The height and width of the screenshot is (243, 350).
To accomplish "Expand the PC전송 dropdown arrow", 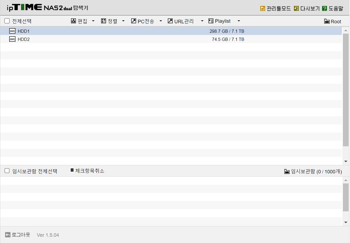I will 160,21.
